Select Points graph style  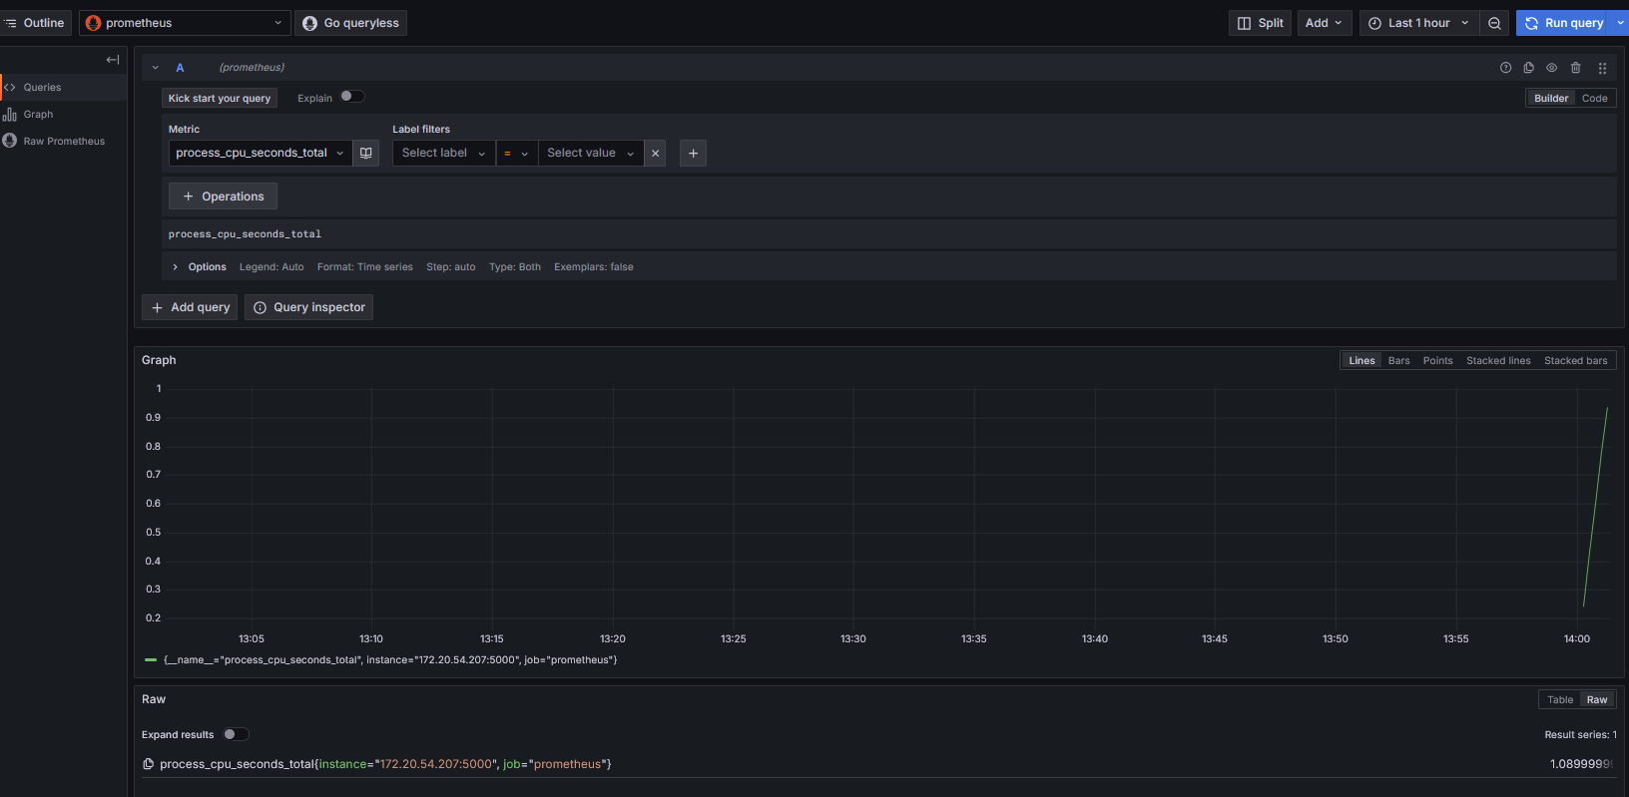coord(1437,360)
